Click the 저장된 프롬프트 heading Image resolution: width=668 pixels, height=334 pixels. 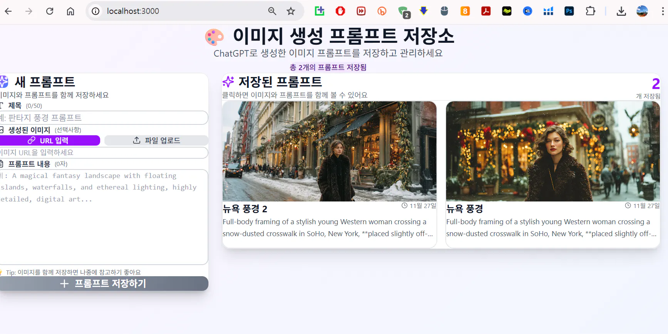click(280, 82)
